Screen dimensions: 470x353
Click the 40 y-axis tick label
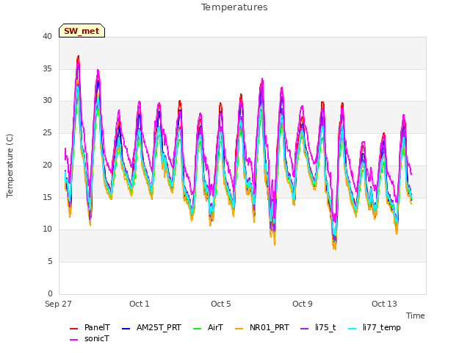pyautogui.click(x=47, y=37)
